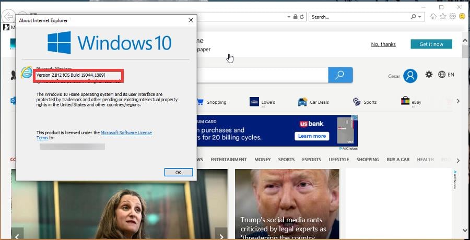Image resolution: width=470 pixels, height=240 pixels.
Task: Click the vertical AdChoices label at right
Action: click(x=455, y=180)
